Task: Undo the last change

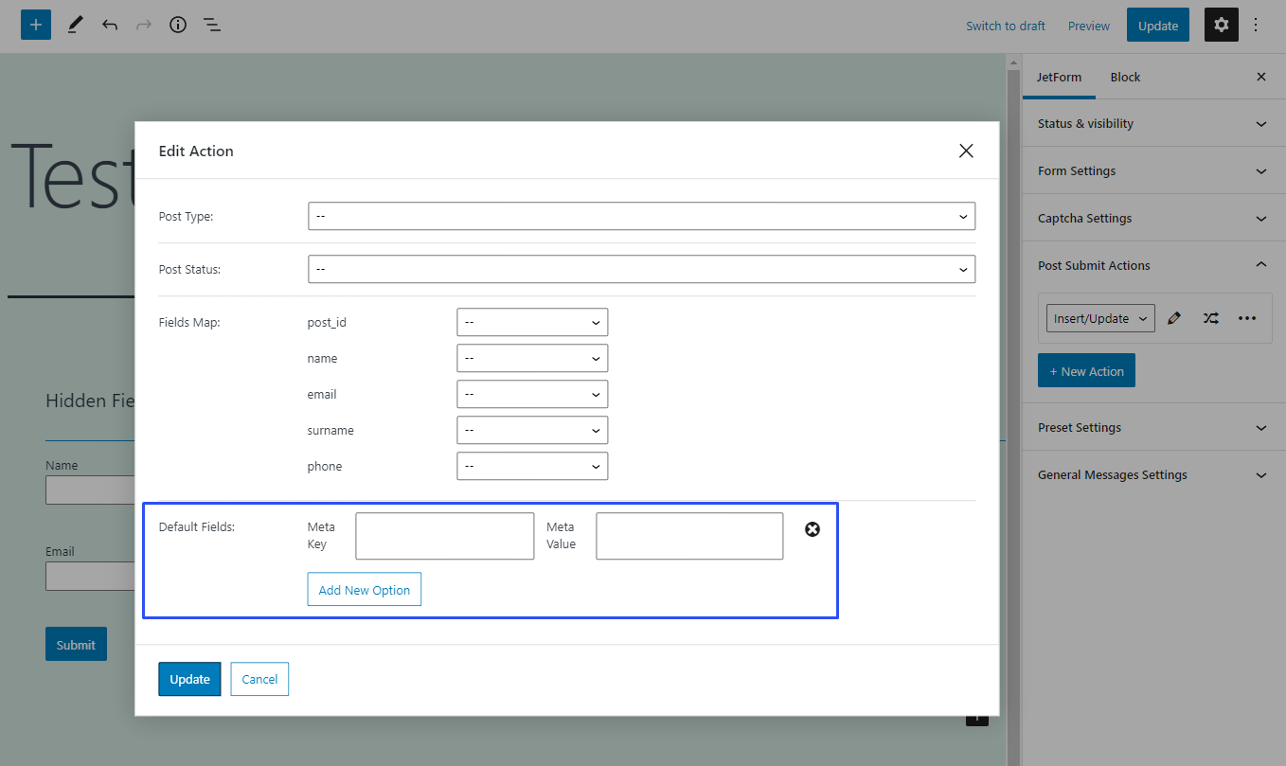Action: point(109,25)
